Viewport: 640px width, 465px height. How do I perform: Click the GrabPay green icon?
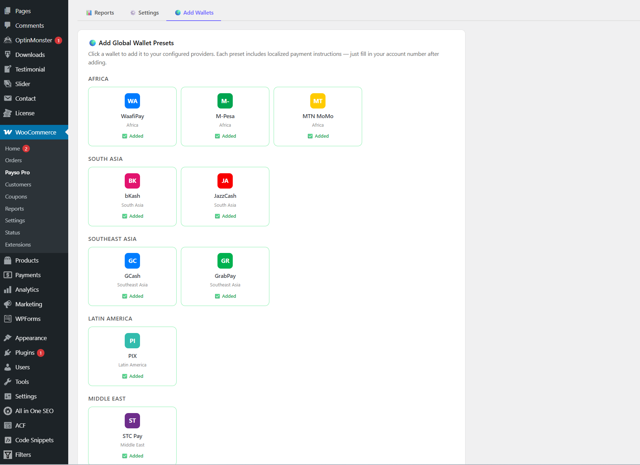tap(225, 261)
